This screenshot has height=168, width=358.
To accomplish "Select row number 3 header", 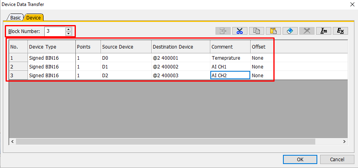I will pos(18,75).
